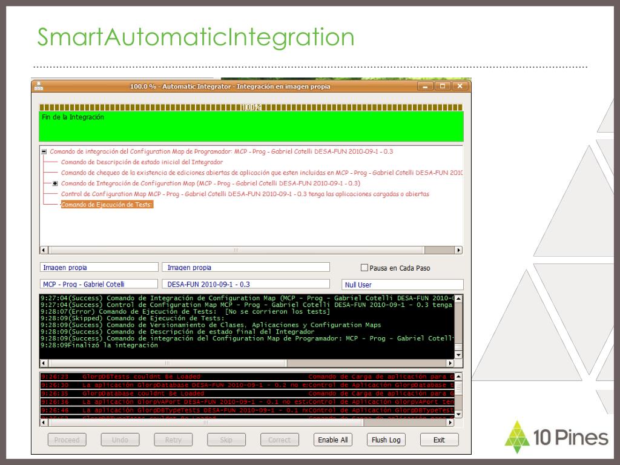
Task: Click the Exit button
Action: 440,440
